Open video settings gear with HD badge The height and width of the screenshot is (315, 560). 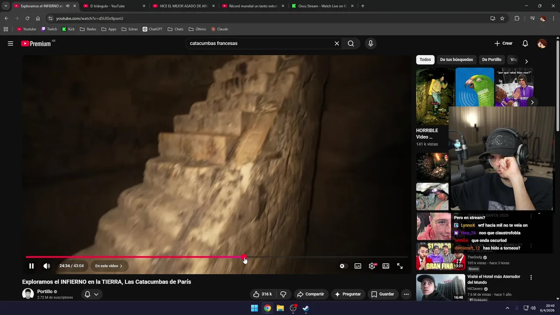[372, 266]
